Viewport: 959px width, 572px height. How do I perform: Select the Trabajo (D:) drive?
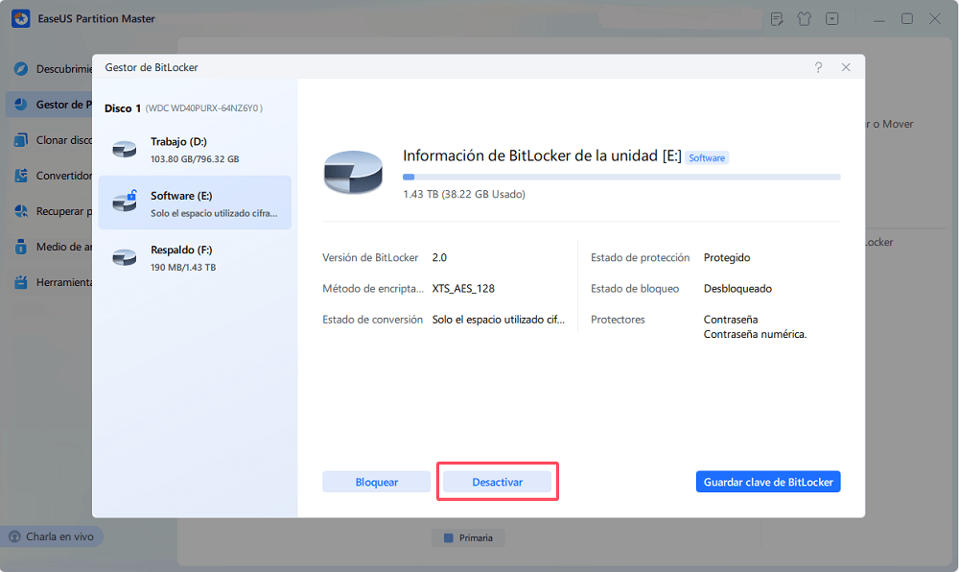(195, 150)
